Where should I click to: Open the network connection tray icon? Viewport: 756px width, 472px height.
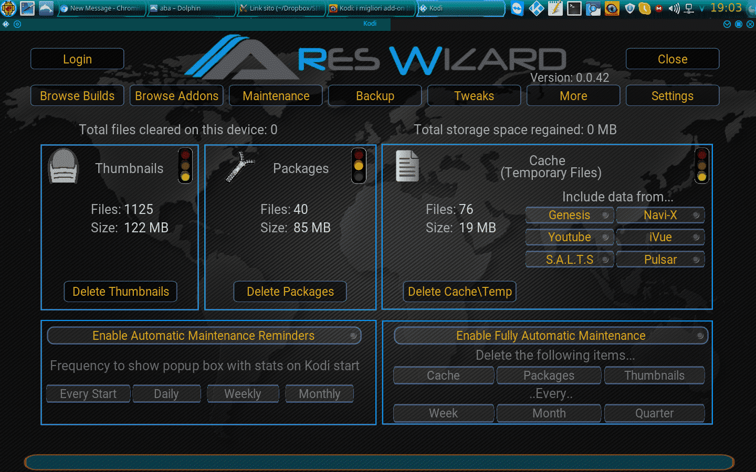click(x=689, y=8)
